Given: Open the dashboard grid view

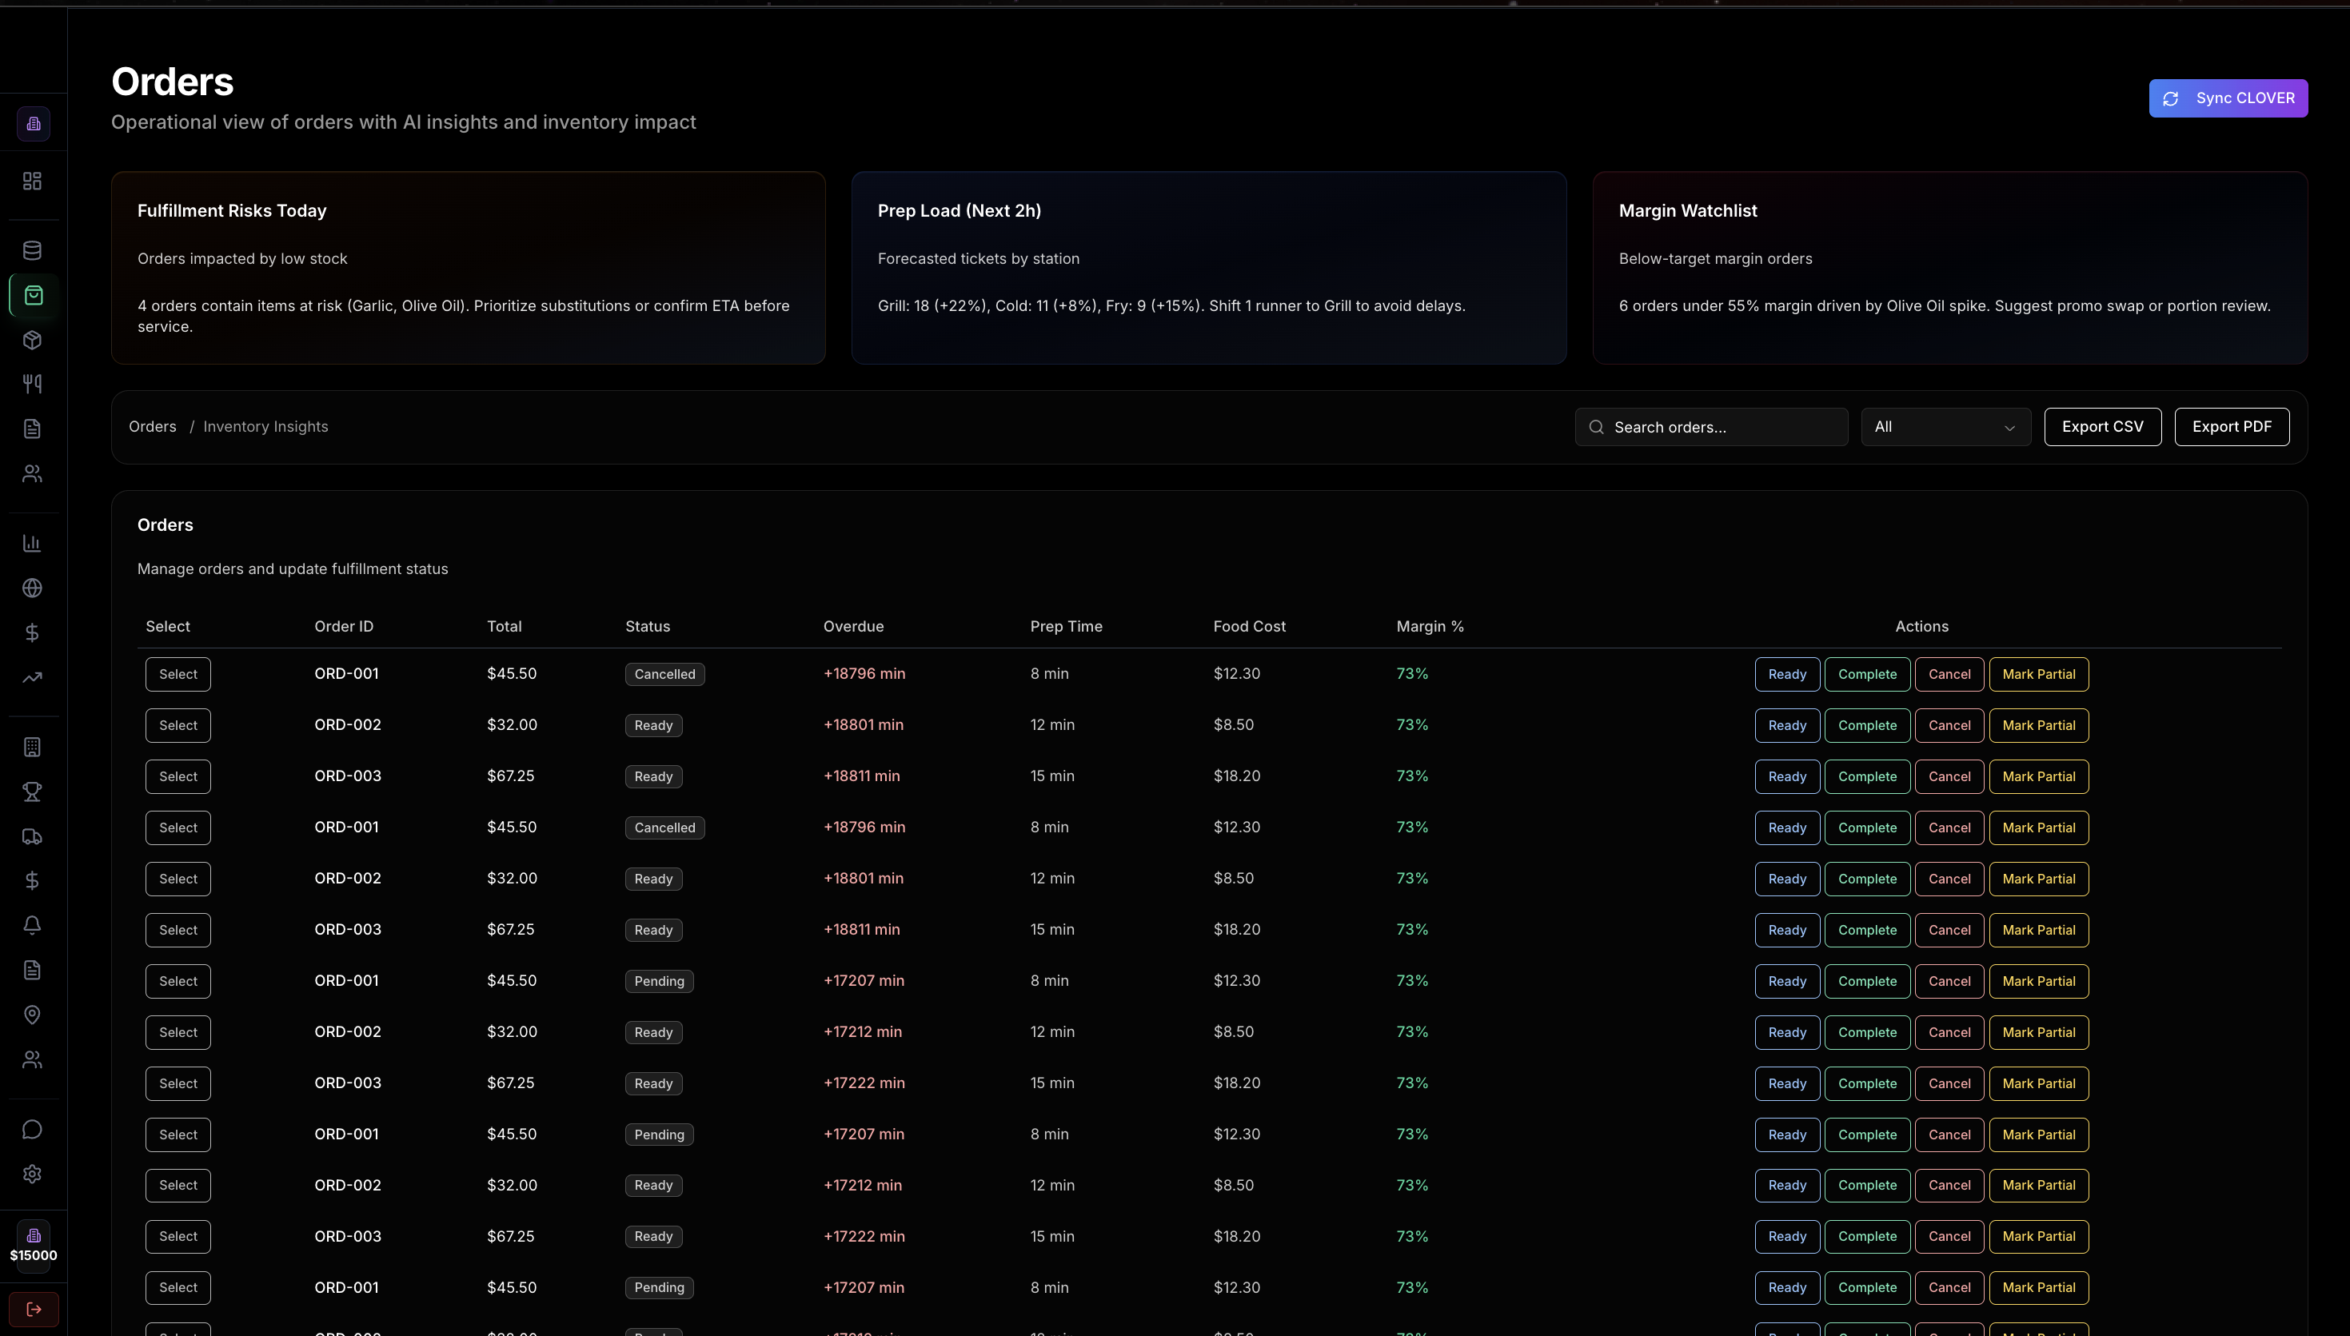Looking at the screenshot, I should pyautogui.click(x=33, y=181).
